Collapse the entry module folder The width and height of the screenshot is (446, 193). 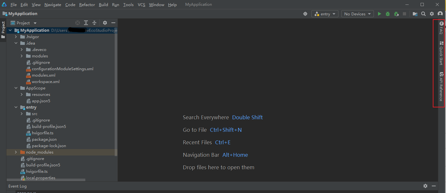tap(16, 107)
